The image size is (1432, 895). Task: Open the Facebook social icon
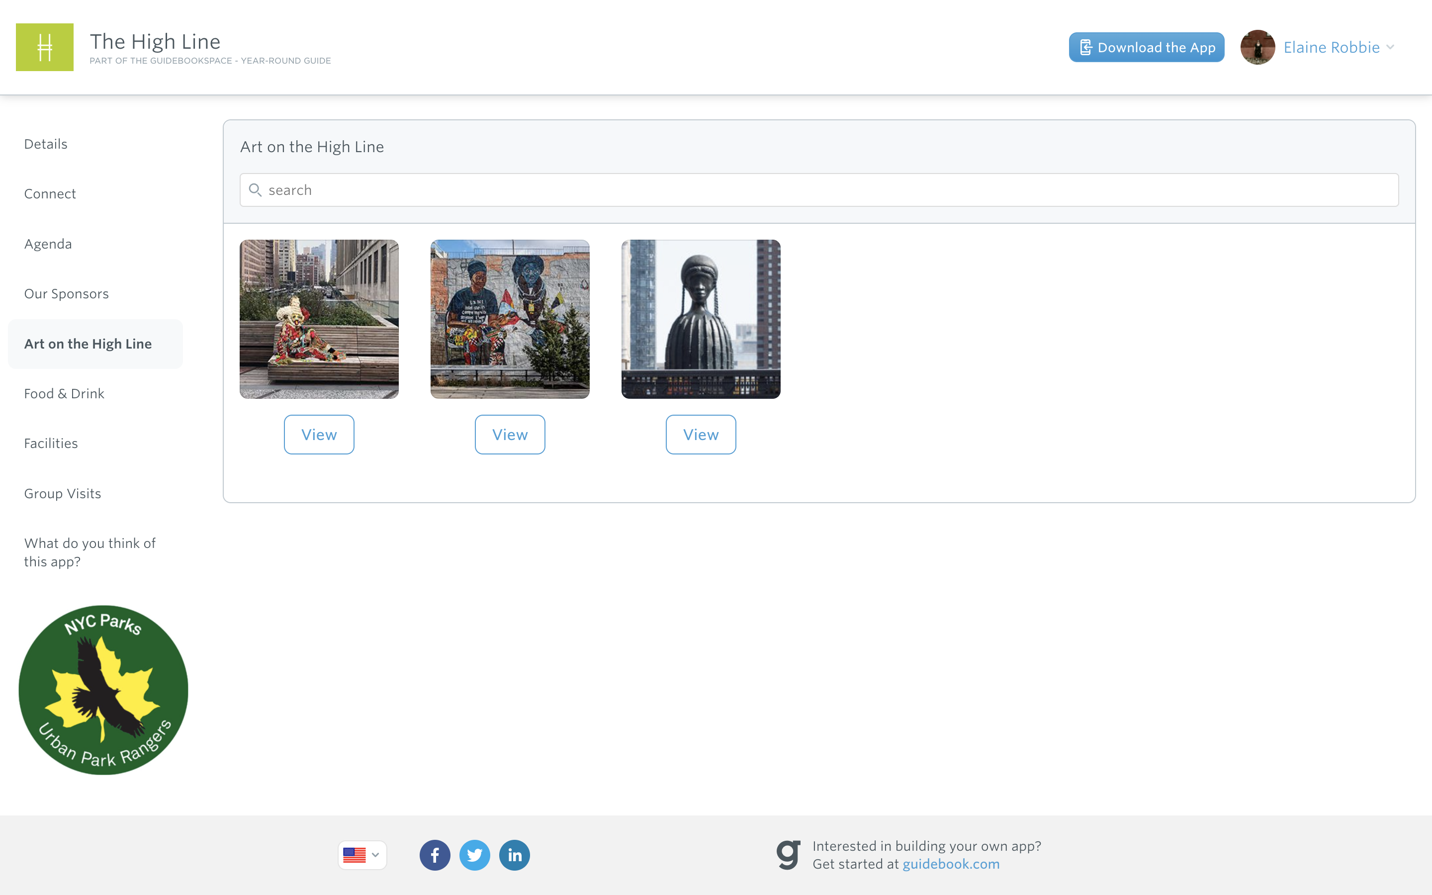435,855
